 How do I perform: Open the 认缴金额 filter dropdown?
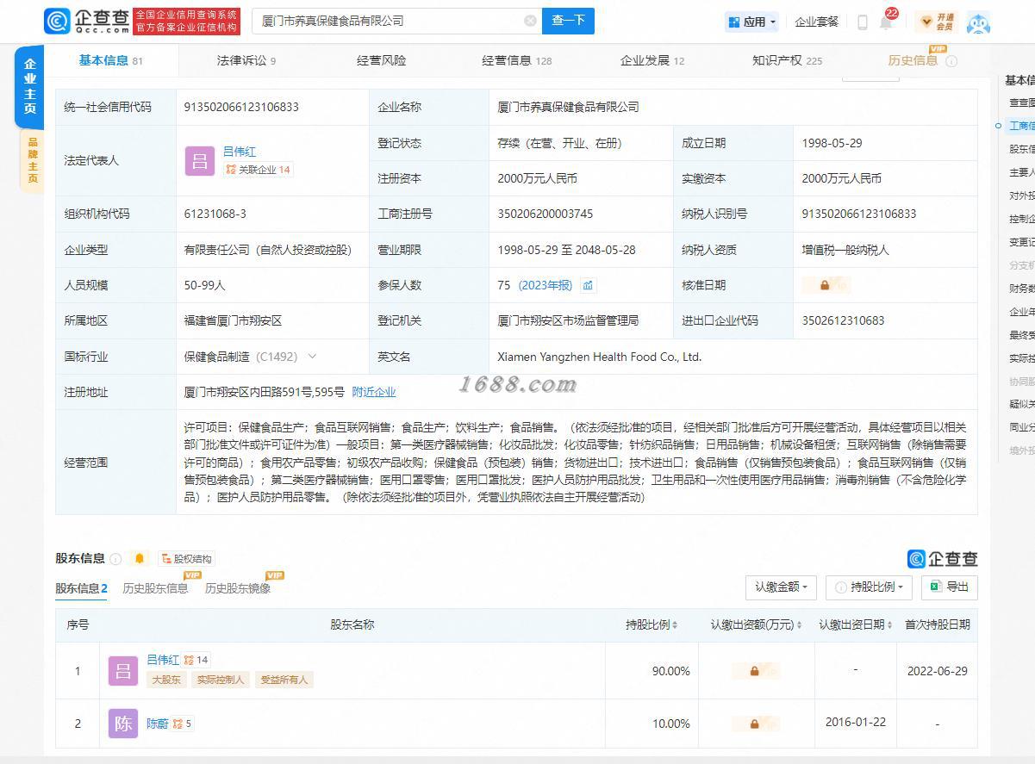781,587
